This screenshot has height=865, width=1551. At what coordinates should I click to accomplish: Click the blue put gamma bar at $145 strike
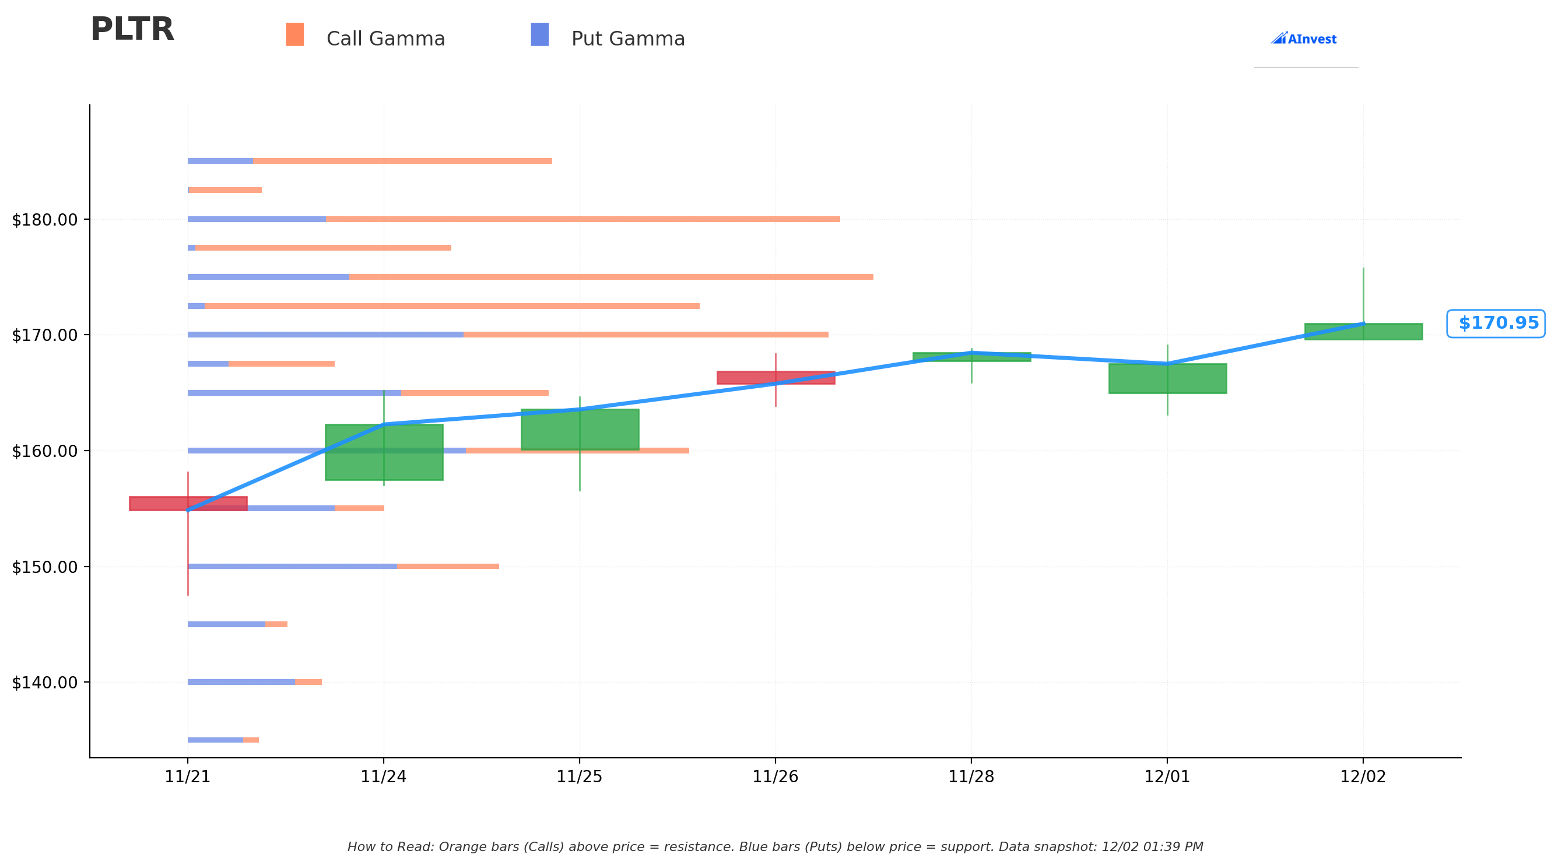[226, 624]
